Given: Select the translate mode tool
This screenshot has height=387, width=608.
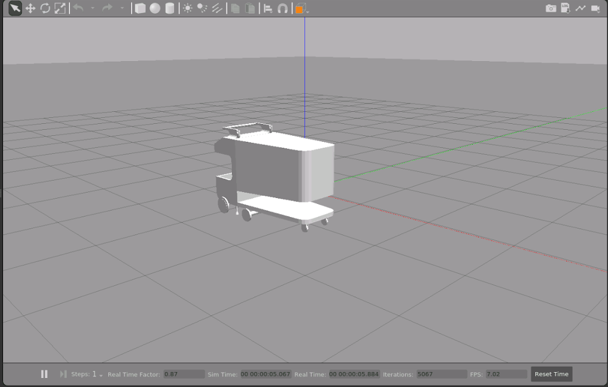Looking at the screenshot, I should coord(30,8).
